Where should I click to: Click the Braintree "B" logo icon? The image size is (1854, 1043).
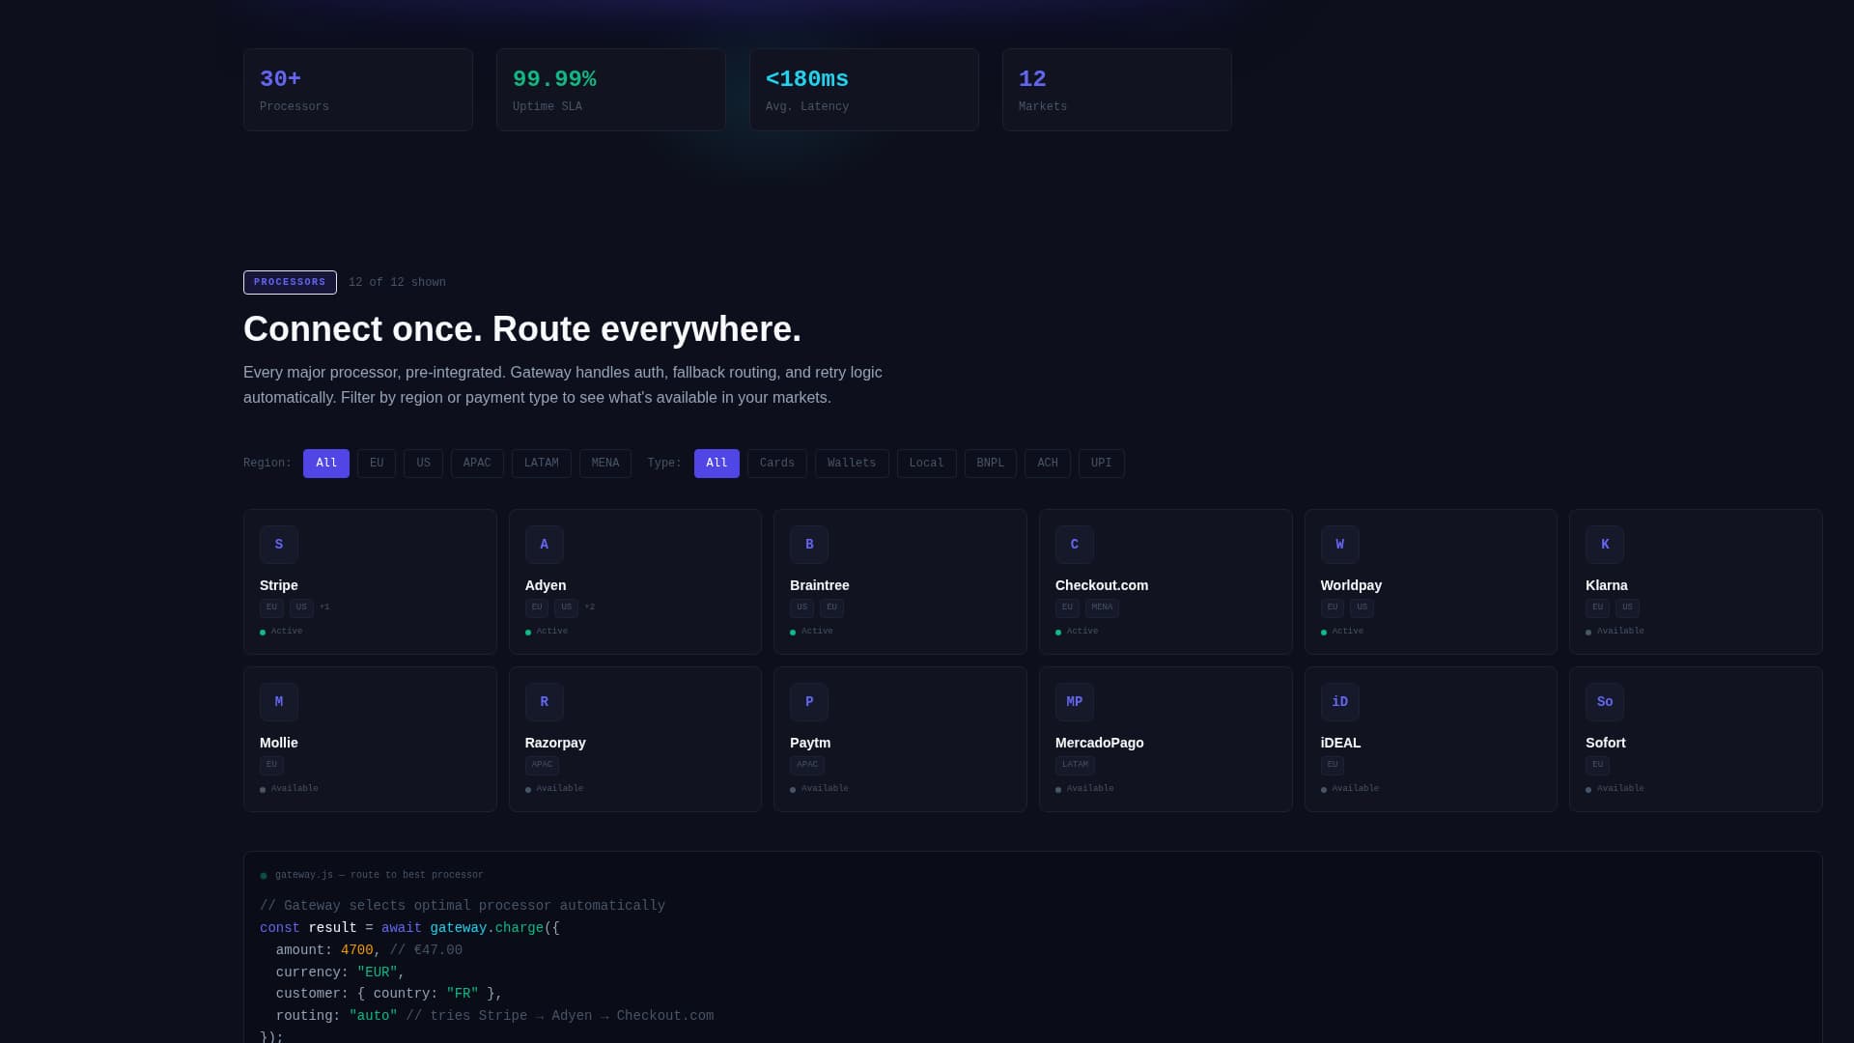click(x=808, y=545)
